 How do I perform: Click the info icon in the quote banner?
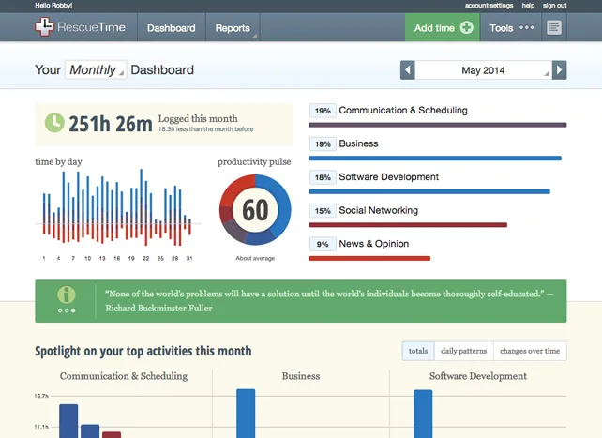67,295
